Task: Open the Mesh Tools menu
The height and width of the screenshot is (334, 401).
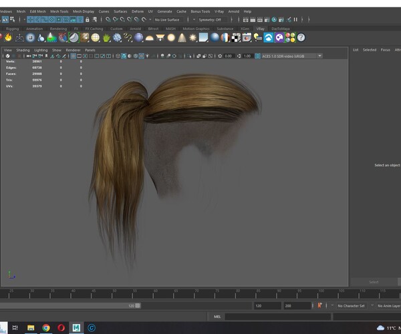Action: pos(59,11)
